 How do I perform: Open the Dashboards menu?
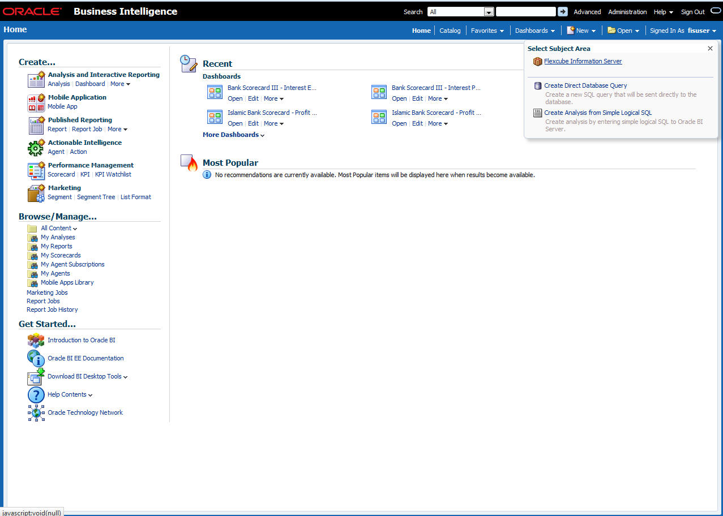click(x=535, y=31)
